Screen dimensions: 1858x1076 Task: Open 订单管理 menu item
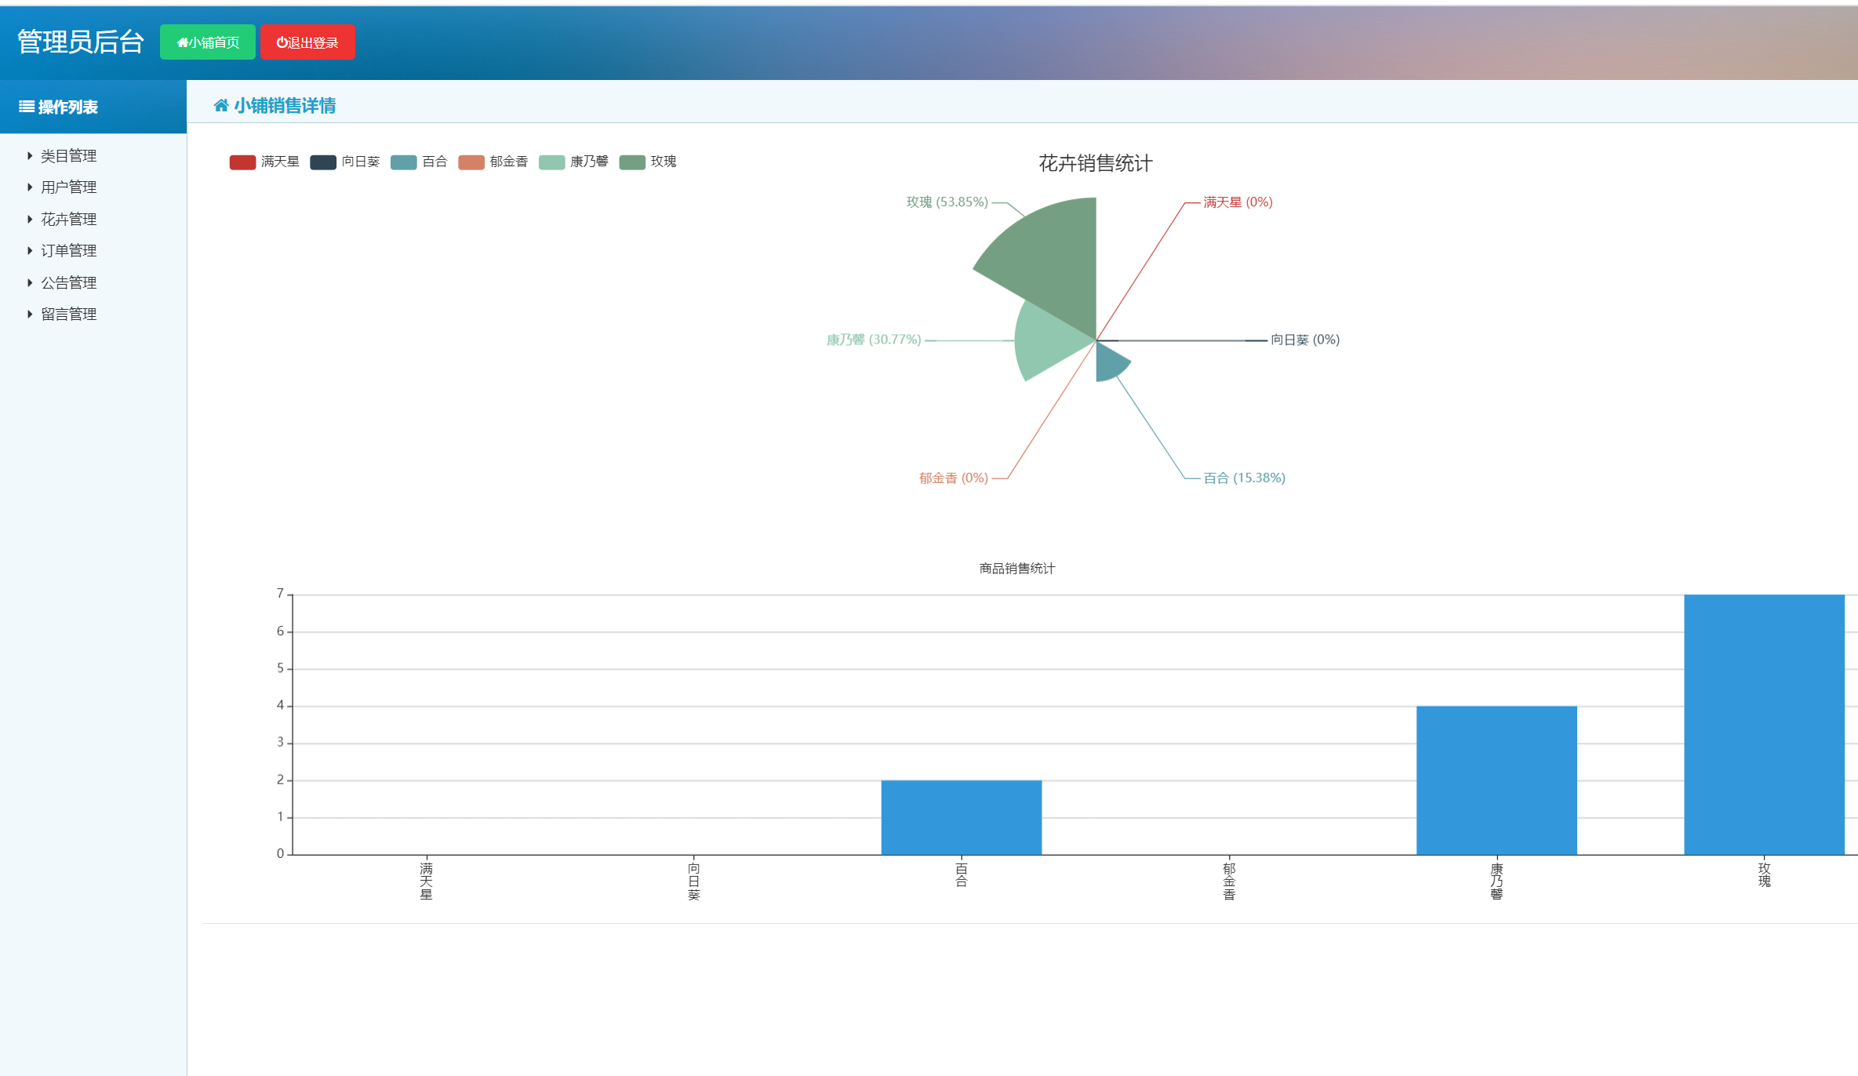68,251
